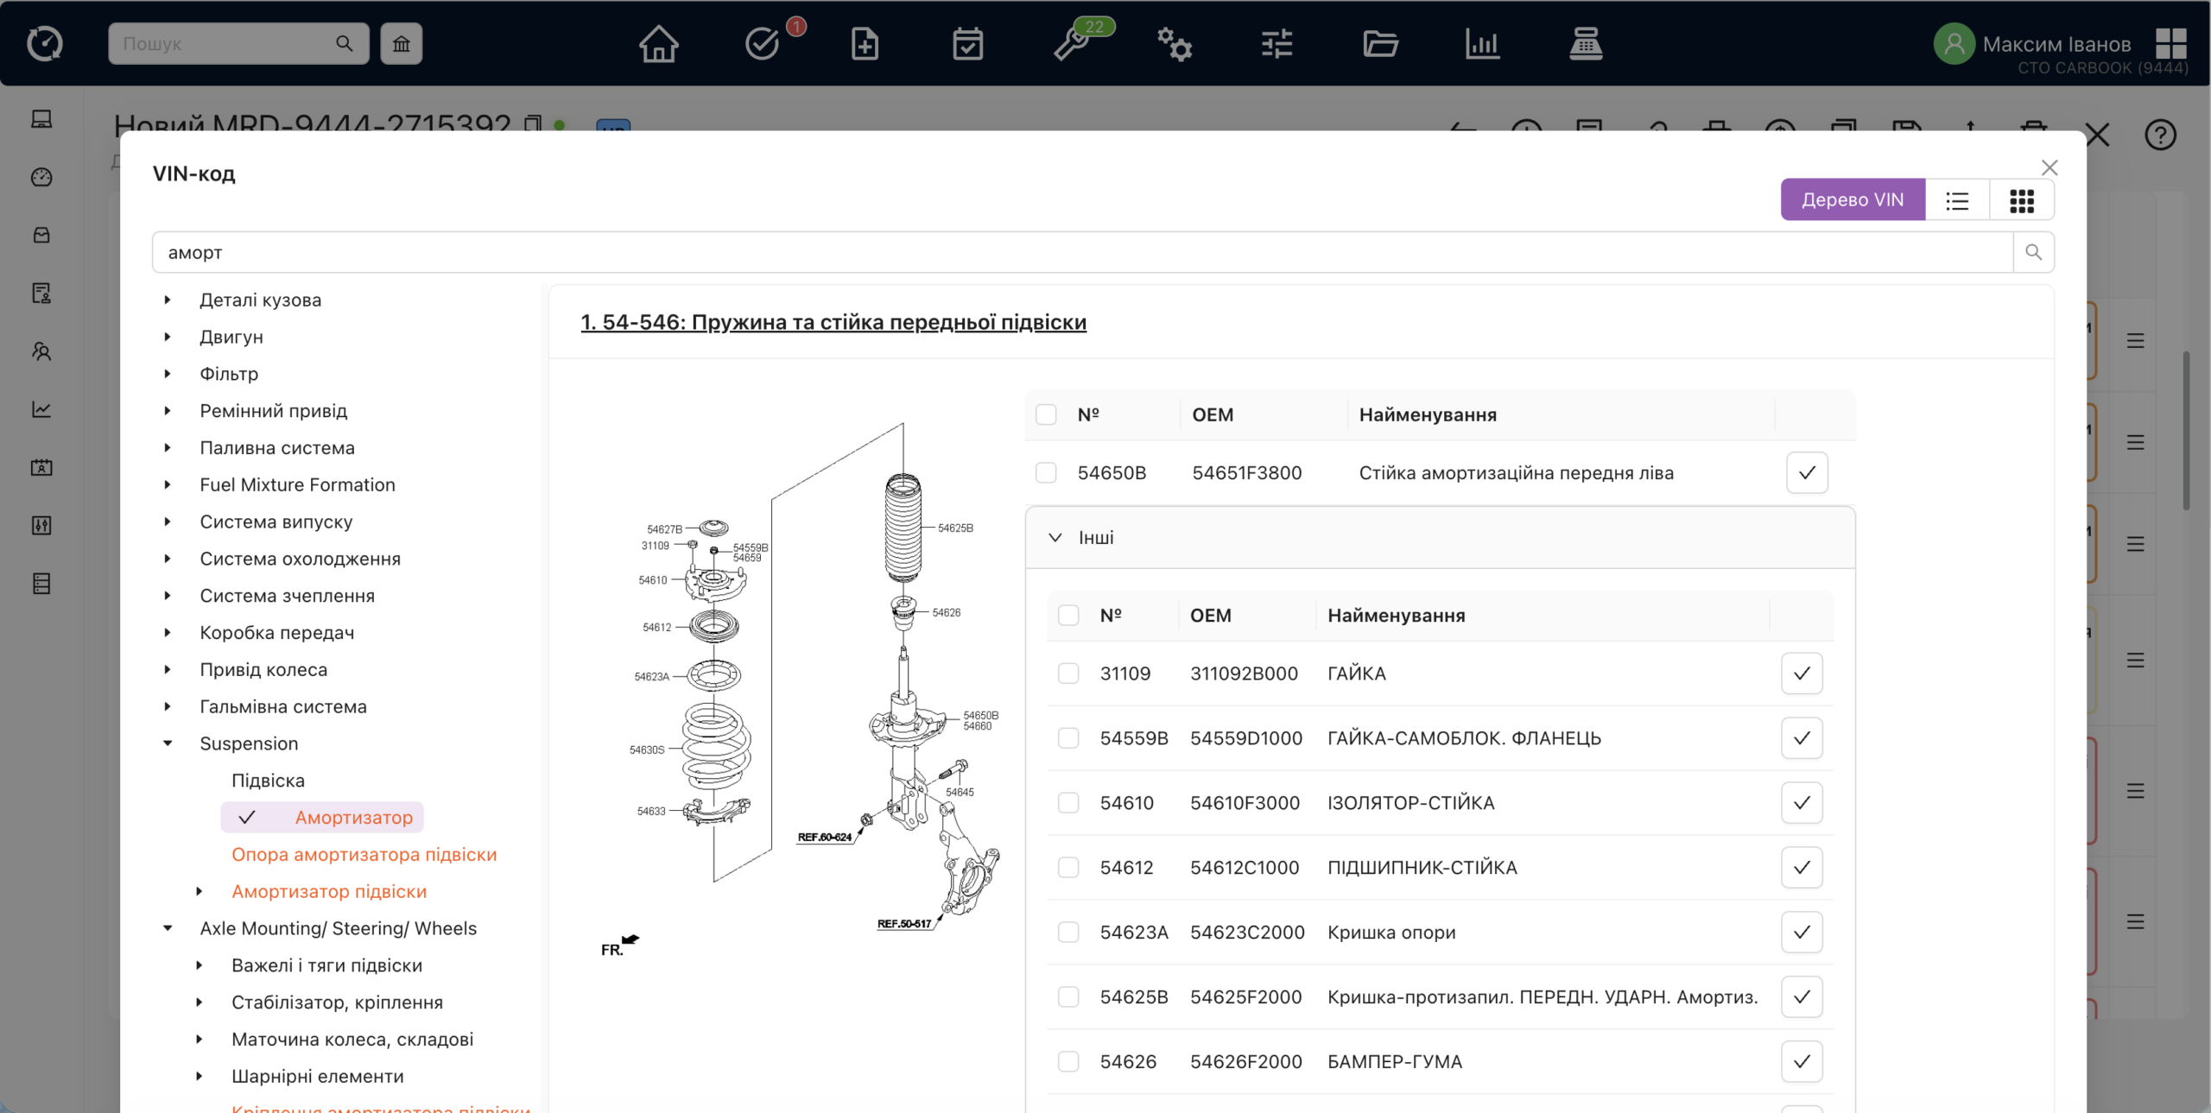This screenshot has width=2211, height=1113.
Task: Open the bar chart reports icon
Action: pos(1482,43)
